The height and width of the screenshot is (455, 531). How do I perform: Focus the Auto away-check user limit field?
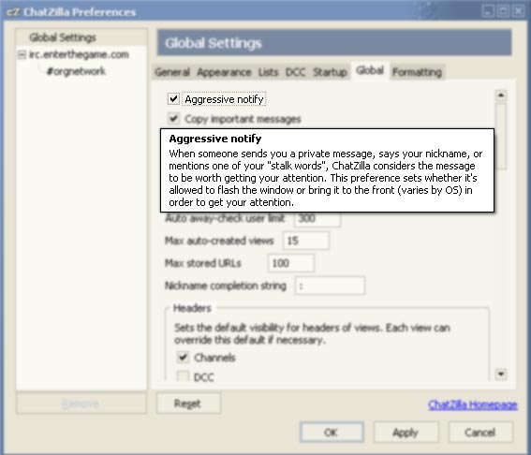pyautogui.click(x=317, y=218)
